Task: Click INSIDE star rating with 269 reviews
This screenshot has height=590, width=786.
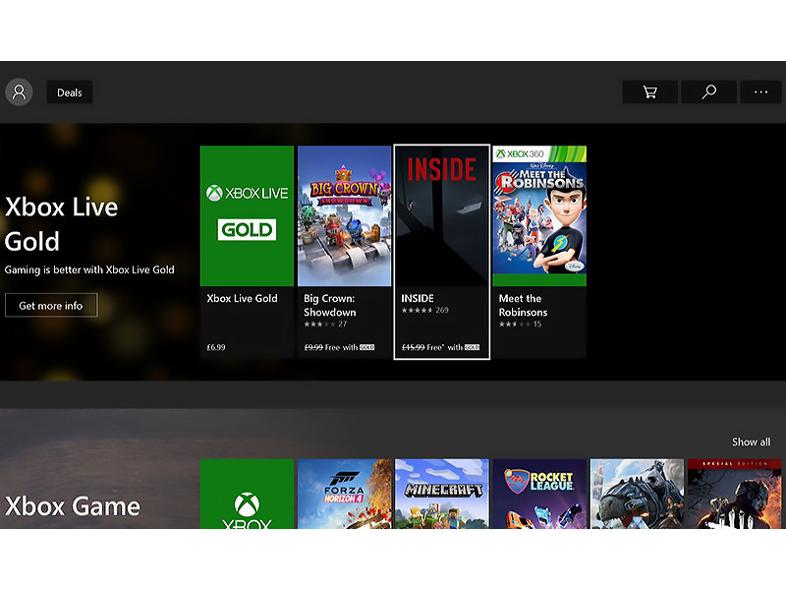Action: (425, 311)
